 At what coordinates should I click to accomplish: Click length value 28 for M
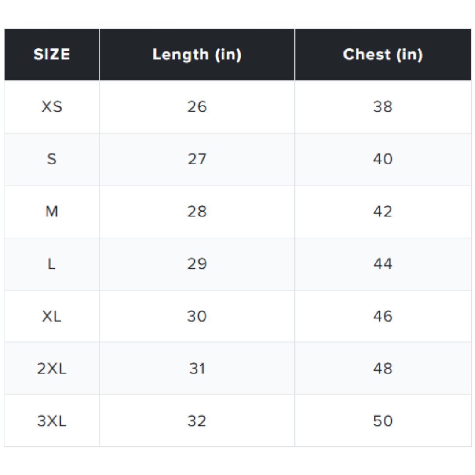point(197,212)
